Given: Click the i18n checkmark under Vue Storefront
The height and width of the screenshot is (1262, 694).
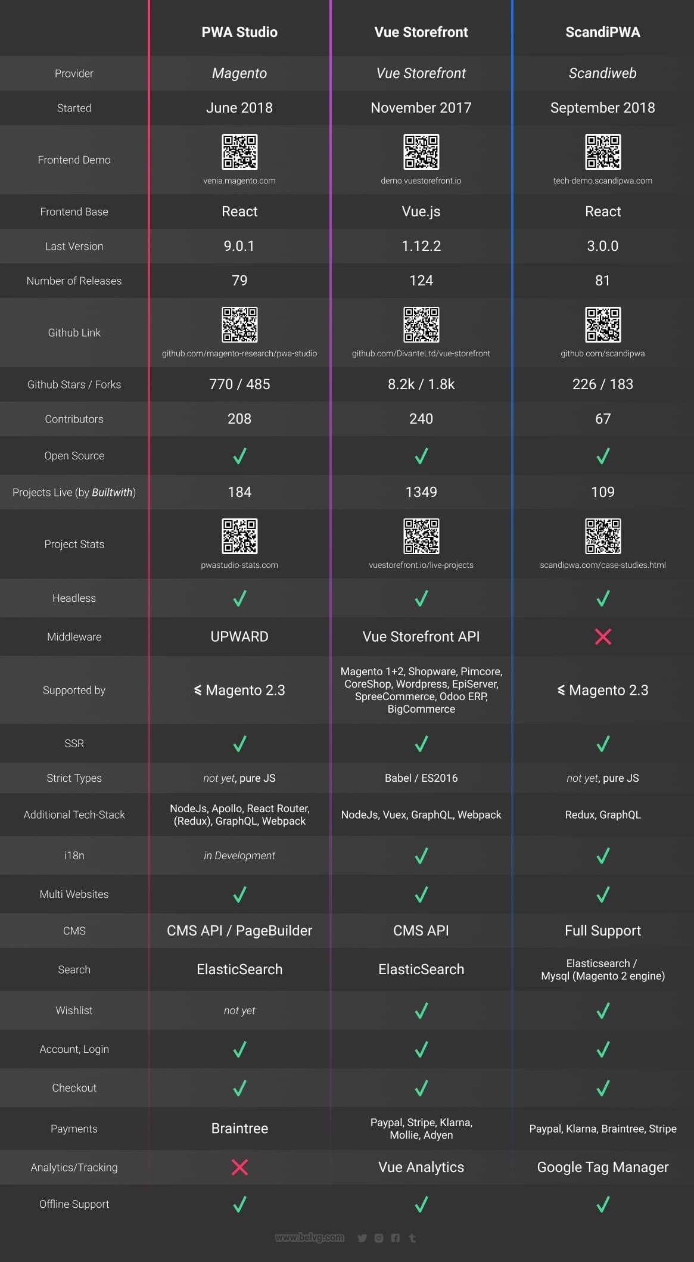Looking at the screenshot, I should point(421,856).
